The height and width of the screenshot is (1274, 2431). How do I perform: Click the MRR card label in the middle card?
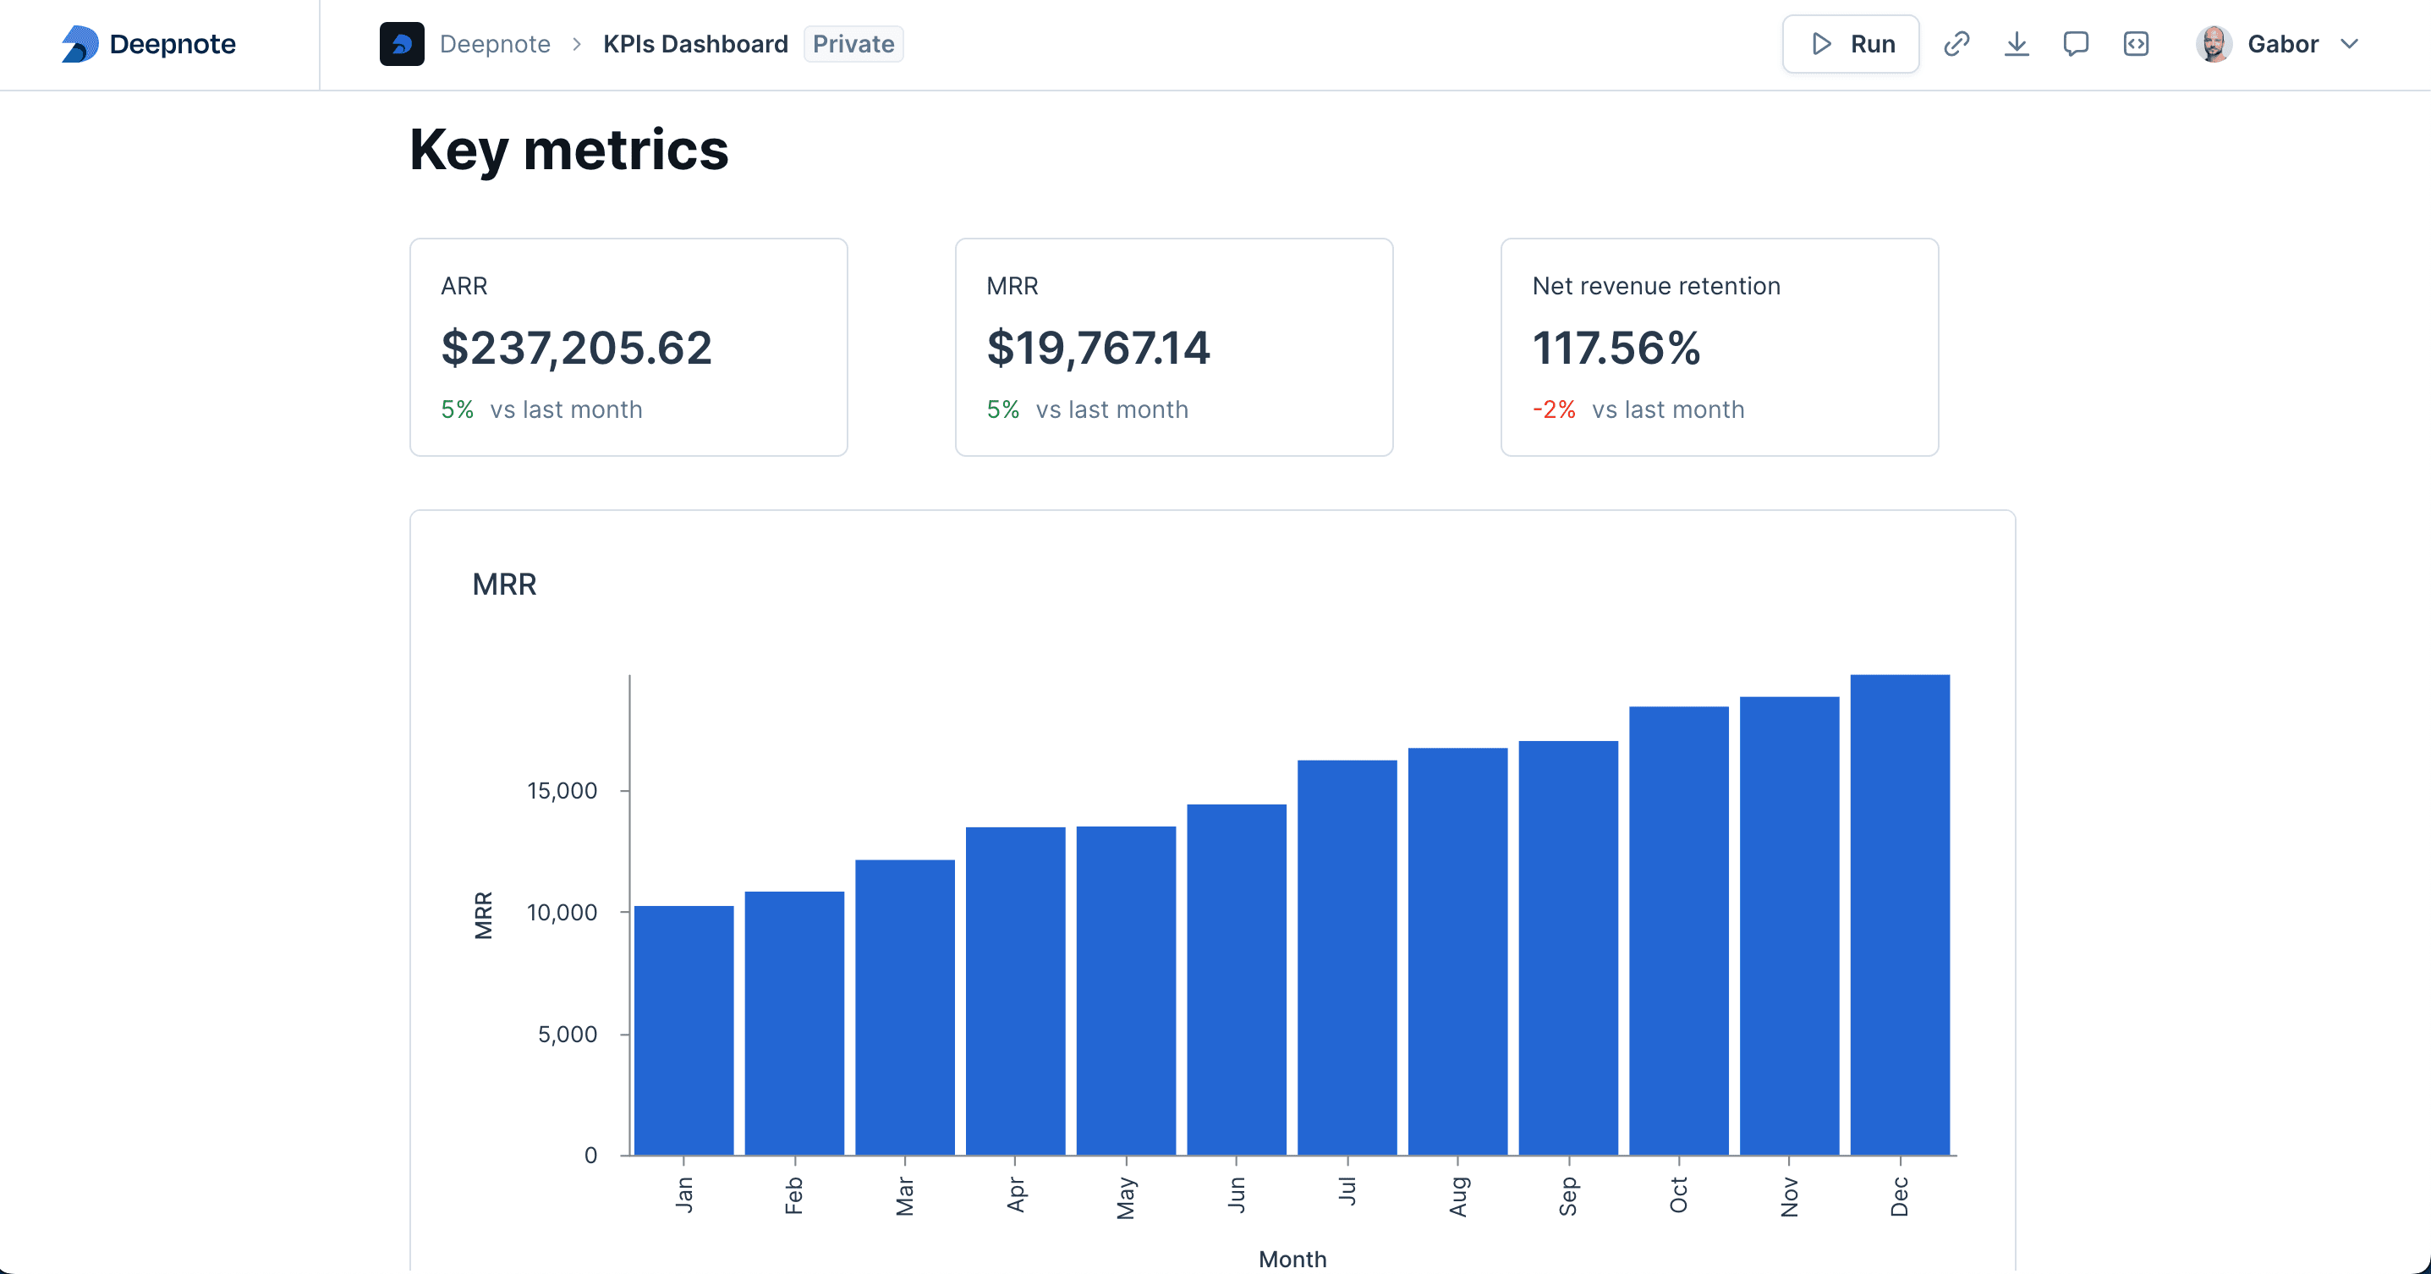pos(1012,286)
